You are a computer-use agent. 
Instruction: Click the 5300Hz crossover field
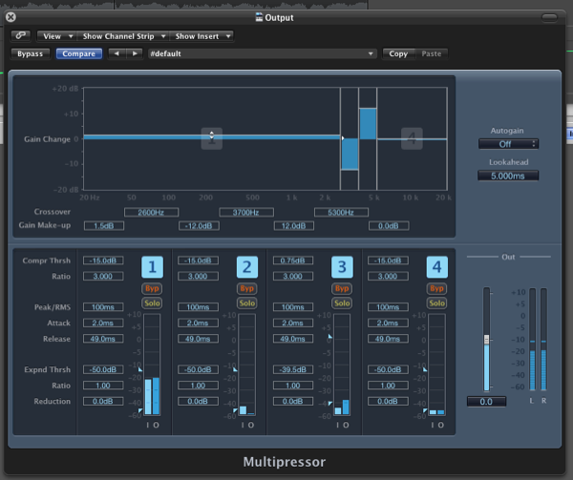pyautogui.click(x=341, y=212)
